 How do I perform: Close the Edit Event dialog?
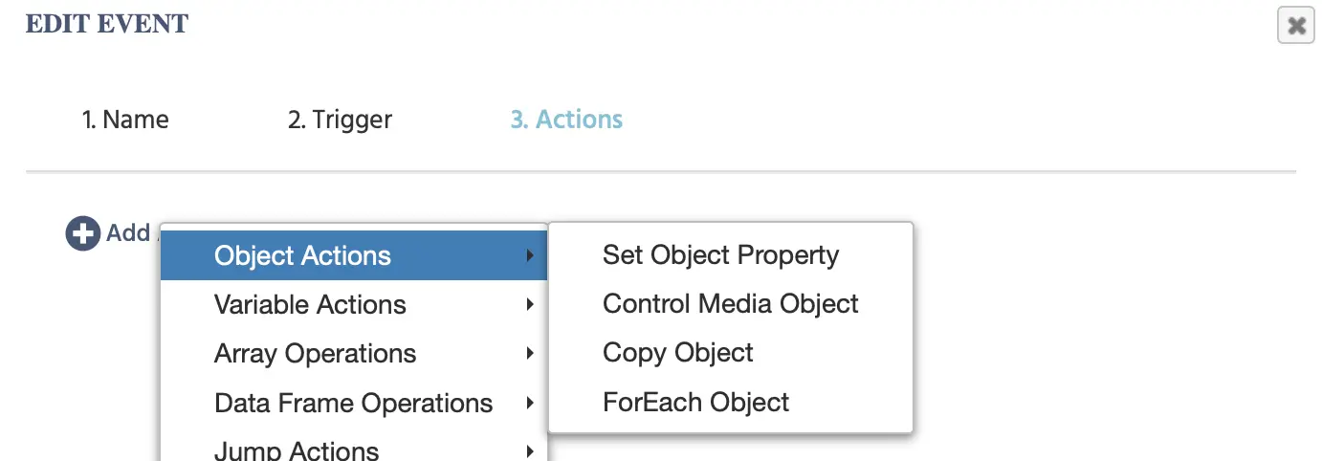tap(1296, 26)
